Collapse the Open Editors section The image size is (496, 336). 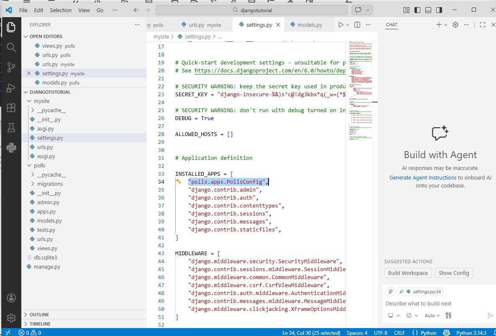(x=26, y=36)
